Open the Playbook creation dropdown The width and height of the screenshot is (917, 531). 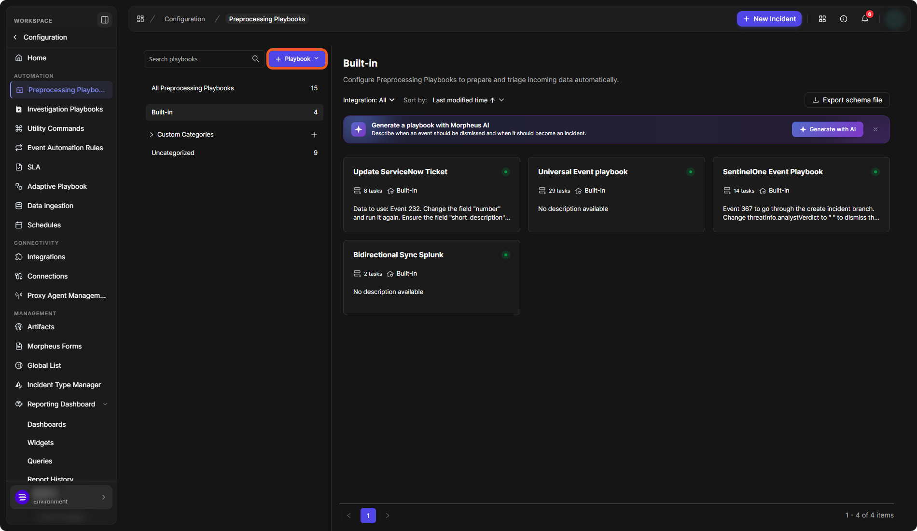coord(297,59)
